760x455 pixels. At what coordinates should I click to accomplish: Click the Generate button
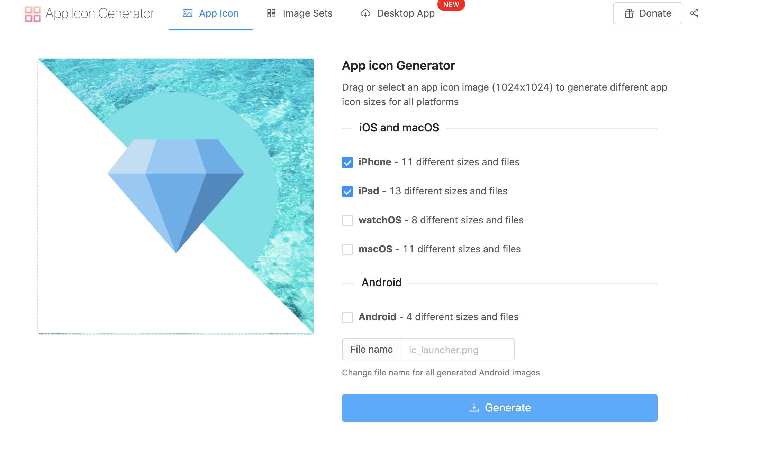click(500, 408)
